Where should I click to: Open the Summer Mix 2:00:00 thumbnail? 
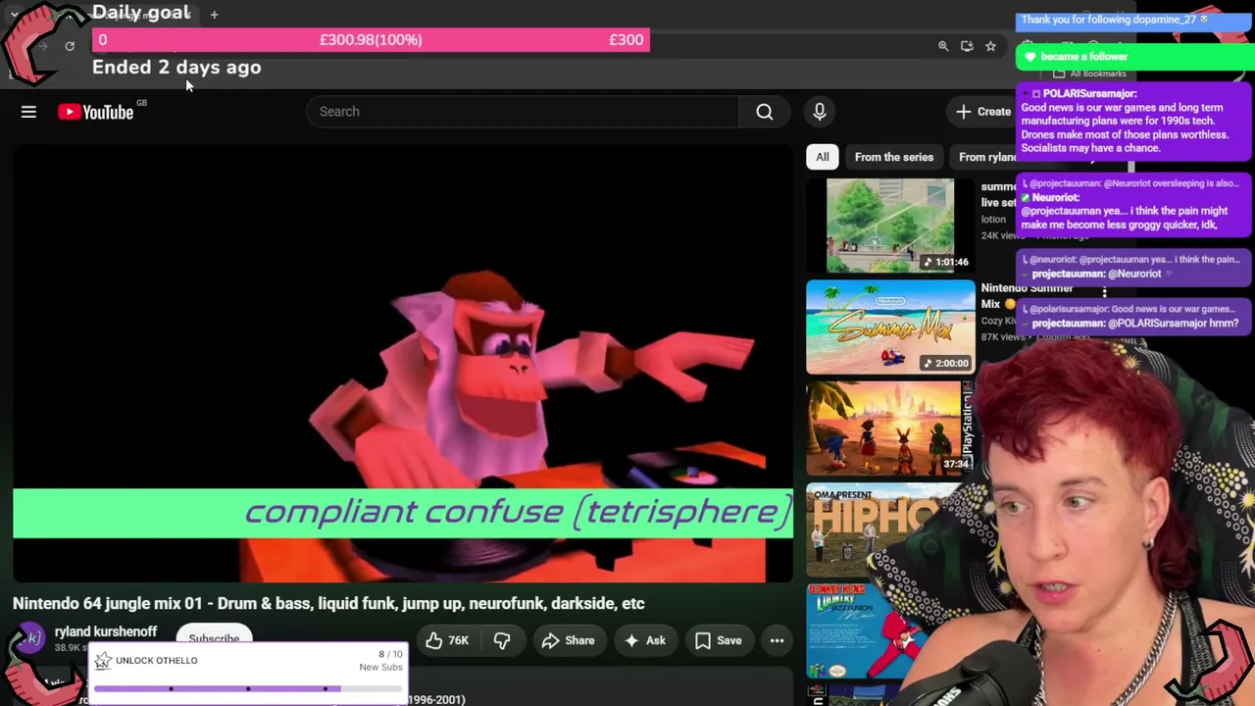tap(890, 328)
